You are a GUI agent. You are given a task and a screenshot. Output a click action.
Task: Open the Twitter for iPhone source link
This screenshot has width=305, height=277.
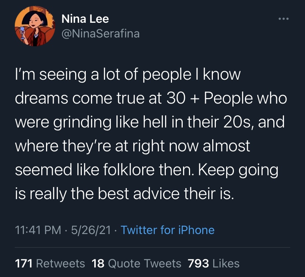click(x=168, y=230)
